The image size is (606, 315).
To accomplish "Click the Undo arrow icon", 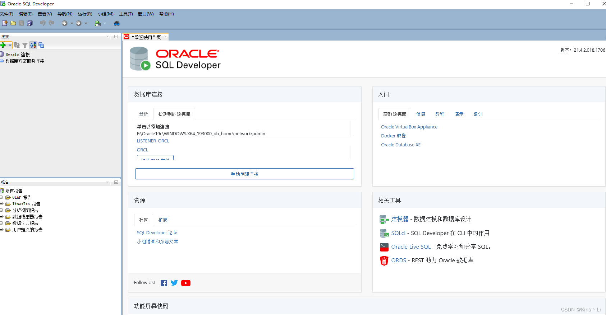I will tap(43, 23).
